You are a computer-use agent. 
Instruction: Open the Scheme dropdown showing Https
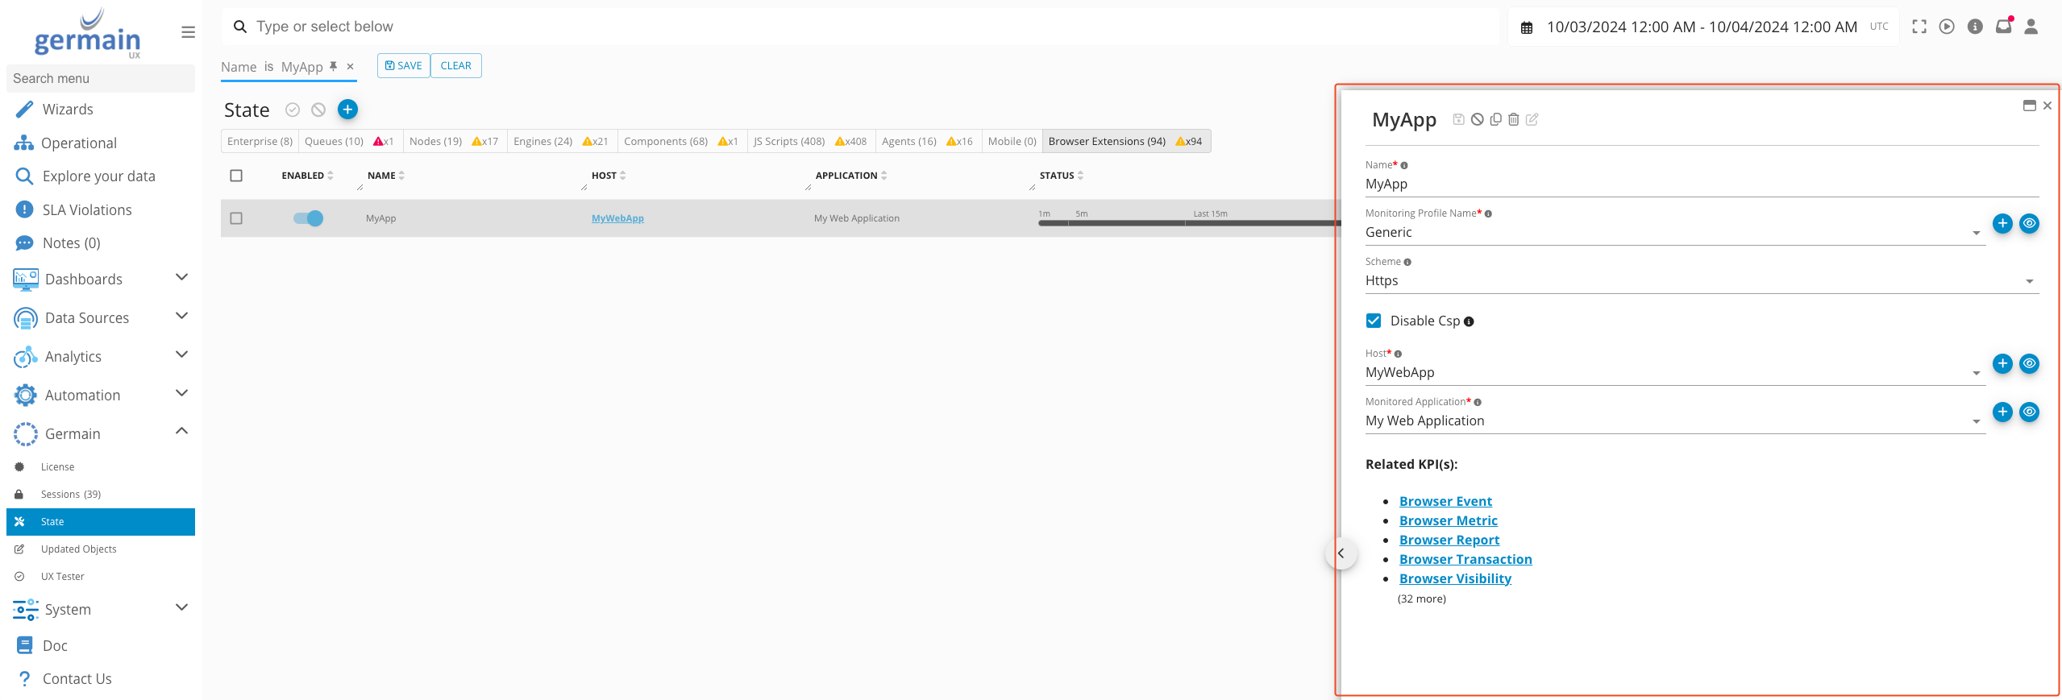click(x=1701, y=281)
